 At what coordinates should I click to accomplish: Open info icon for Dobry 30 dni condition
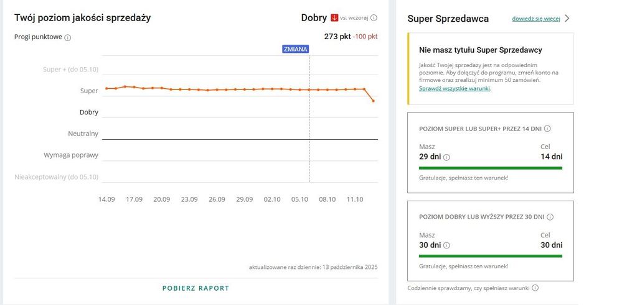pos(550,217)
